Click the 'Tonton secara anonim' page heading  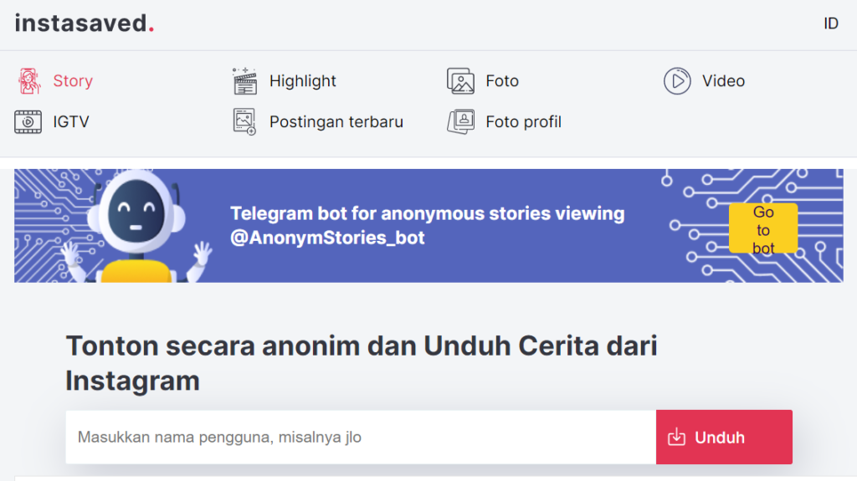coord(362,363)
